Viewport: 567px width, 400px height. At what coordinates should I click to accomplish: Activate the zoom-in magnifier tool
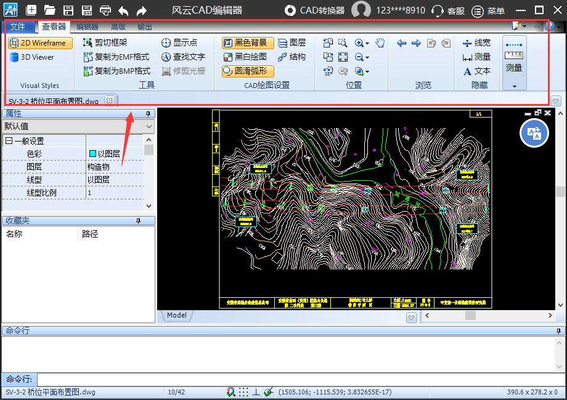click(359, 43)
